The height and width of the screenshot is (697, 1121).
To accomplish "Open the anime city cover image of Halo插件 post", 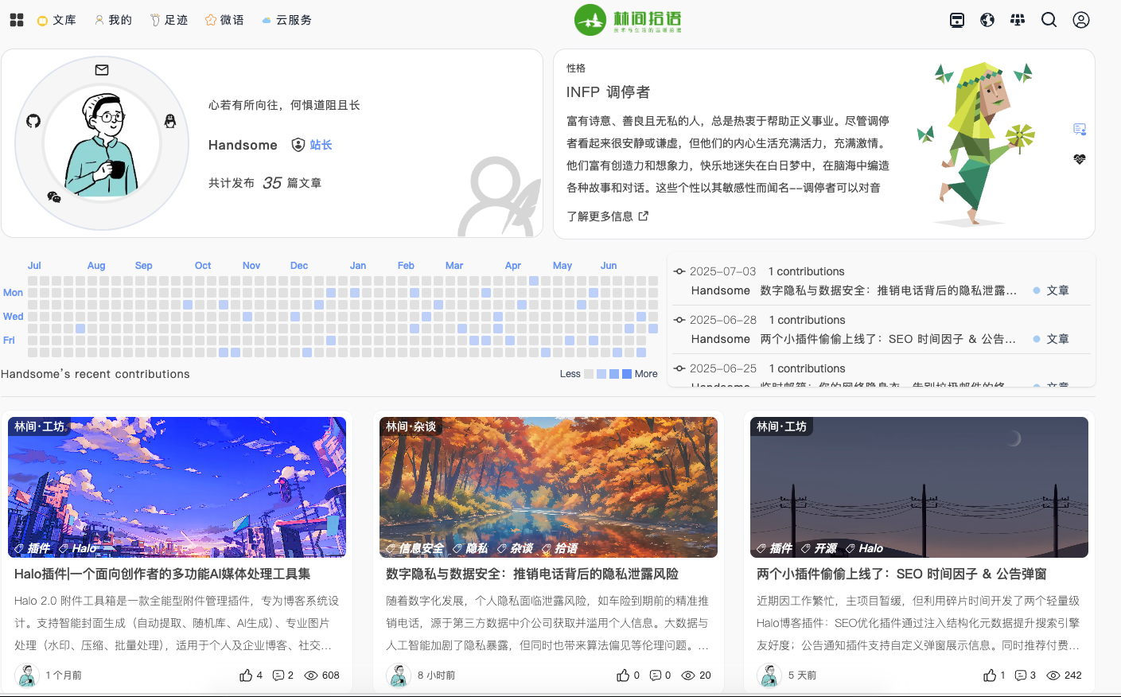I will point(177,487).
